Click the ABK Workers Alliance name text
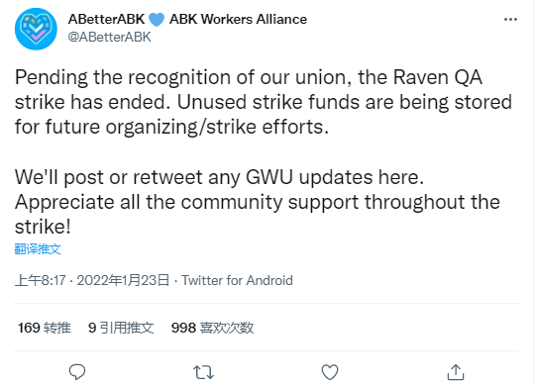 [238, 19]
